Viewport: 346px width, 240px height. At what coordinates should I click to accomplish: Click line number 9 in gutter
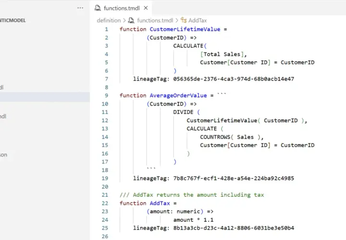[106, 96]
